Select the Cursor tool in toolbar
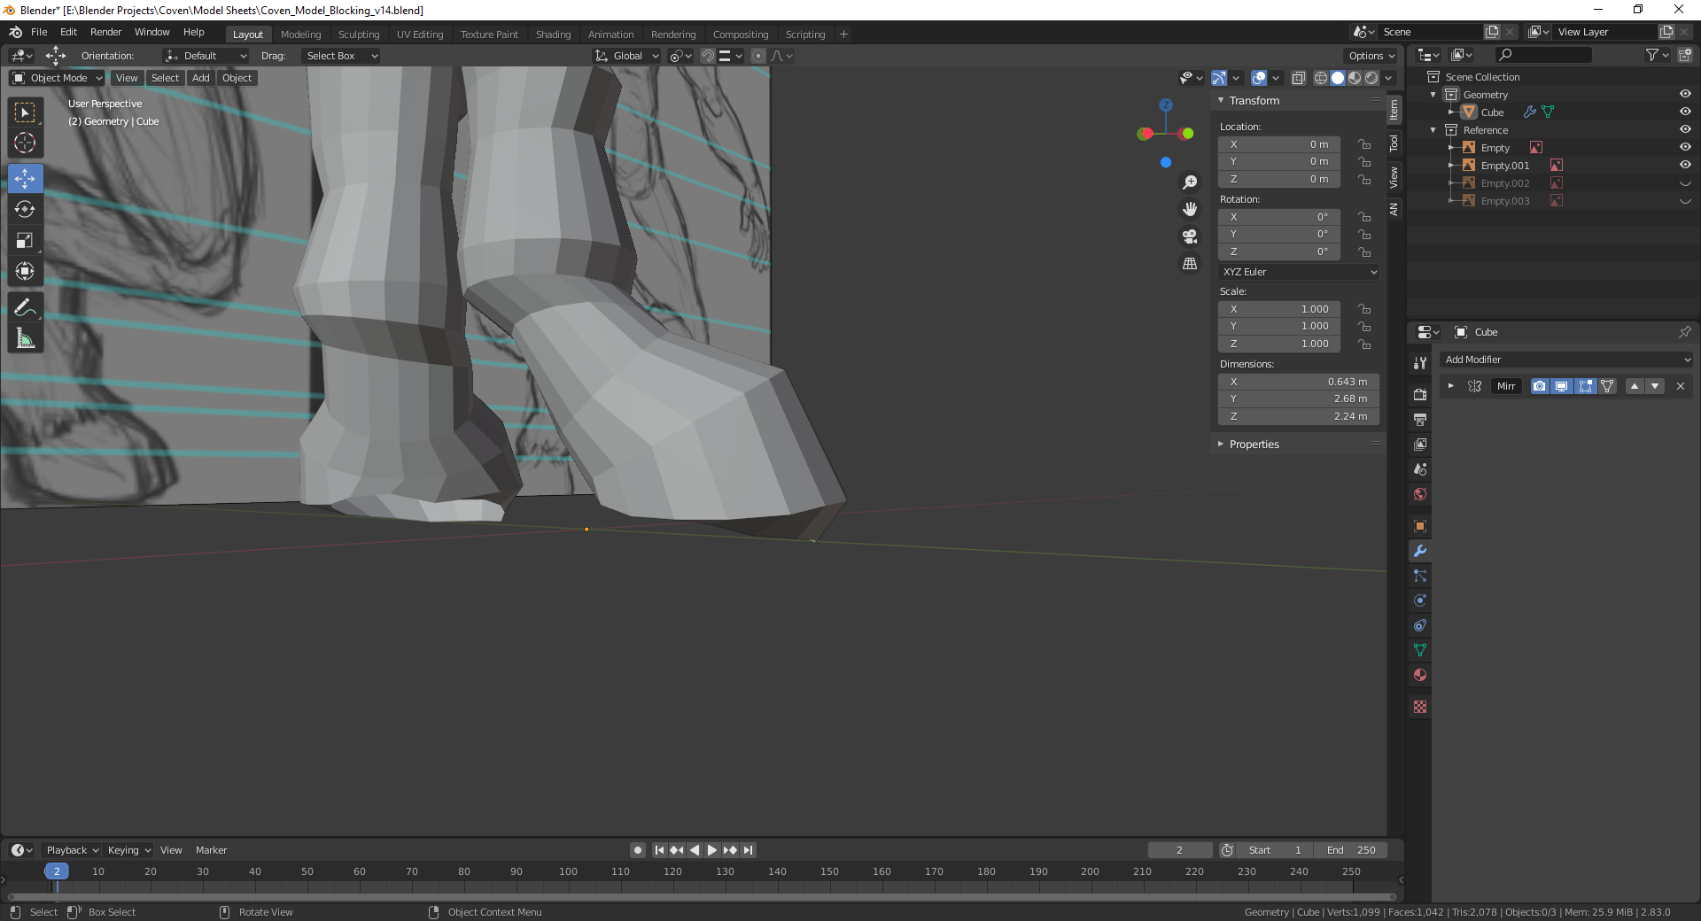The height and width of the screenshot is (921, 1701). click(x=25, y=143)
